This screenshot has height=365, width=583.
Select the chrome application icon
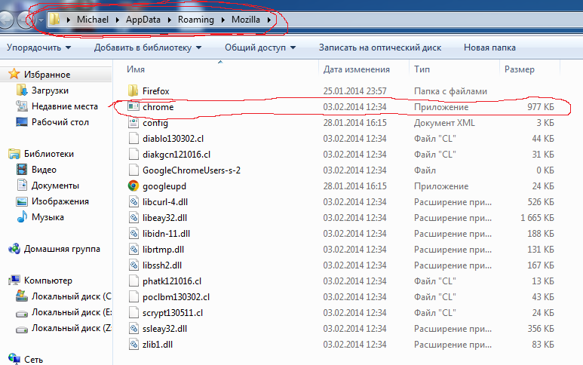(133, 106)
